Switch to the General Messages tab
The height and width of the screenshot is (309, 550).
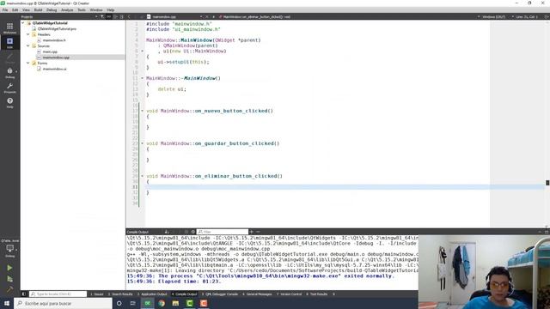257,294
